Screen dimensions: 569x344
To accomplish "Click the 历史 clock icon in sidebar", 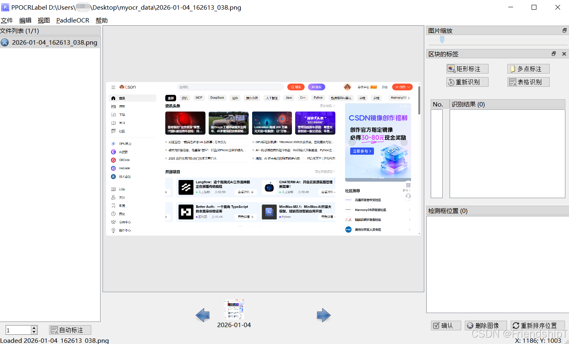I will pyautogui.click(x=113, y=214).
